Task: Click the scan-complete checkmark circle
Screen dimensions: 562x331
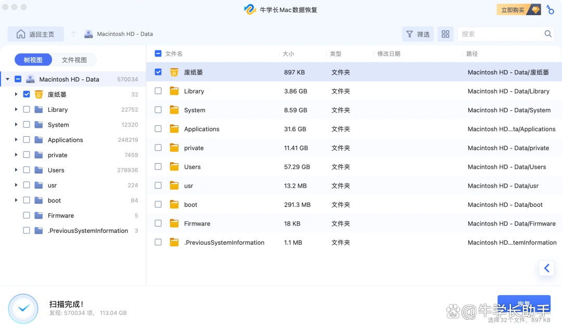Action: 23,308
